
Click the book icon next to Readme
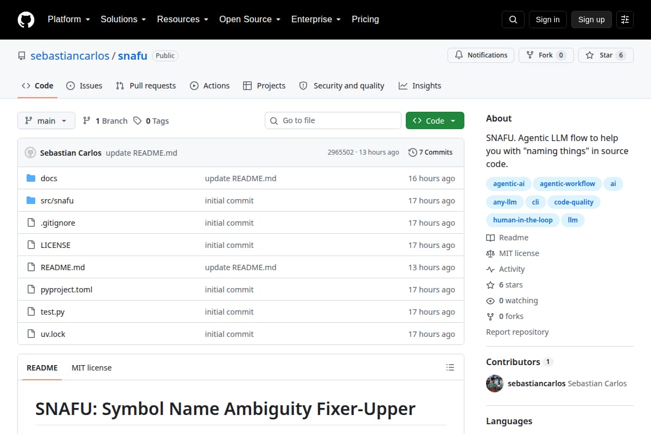pyautogui.click(x=490, y=238)
